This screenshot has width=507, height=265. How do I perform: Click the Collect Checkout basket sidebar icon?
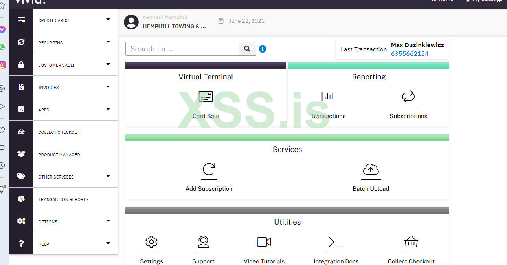pos(21,132)
